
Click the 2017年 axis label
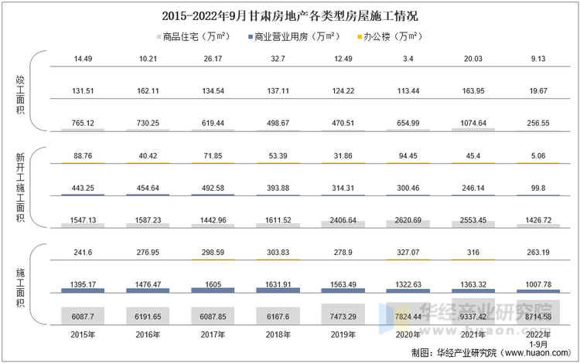[x=213, y=334]
